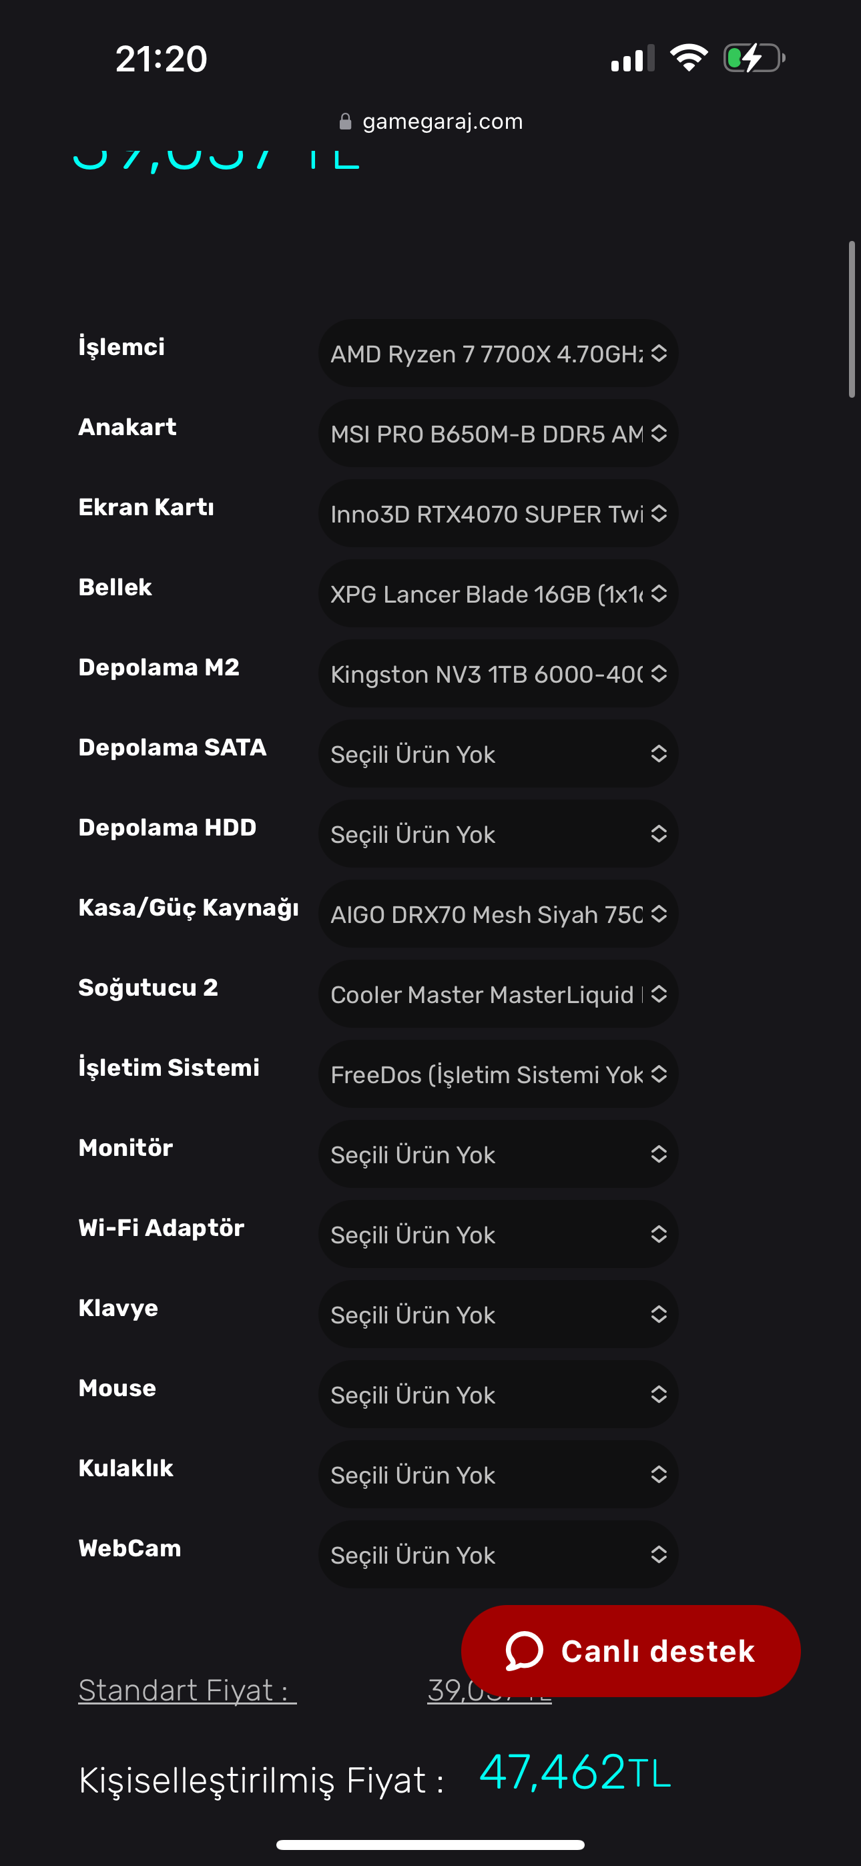Tap the chat bubble icon in Canlı destek
Image resolution: width=861 pixels, height=1866 pixels.
[523, 1651]
